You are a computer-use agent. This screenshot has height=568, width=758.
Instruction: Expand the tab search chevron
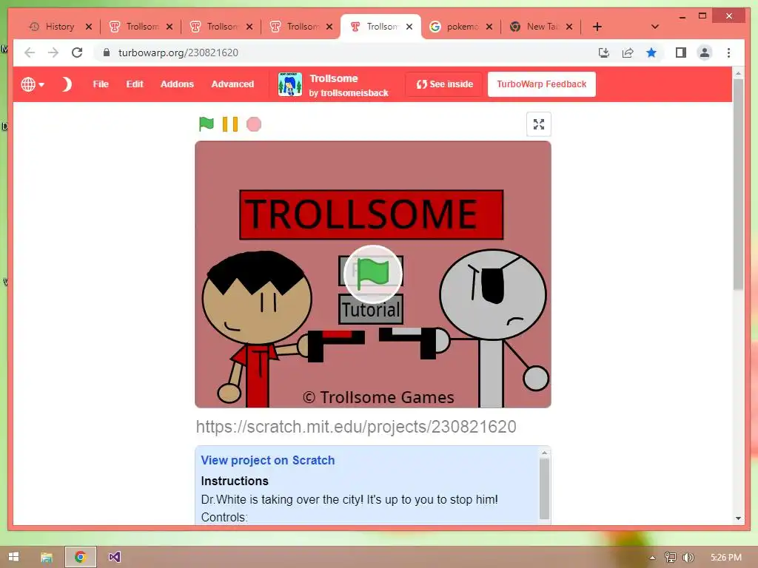[x=655, y=27]
